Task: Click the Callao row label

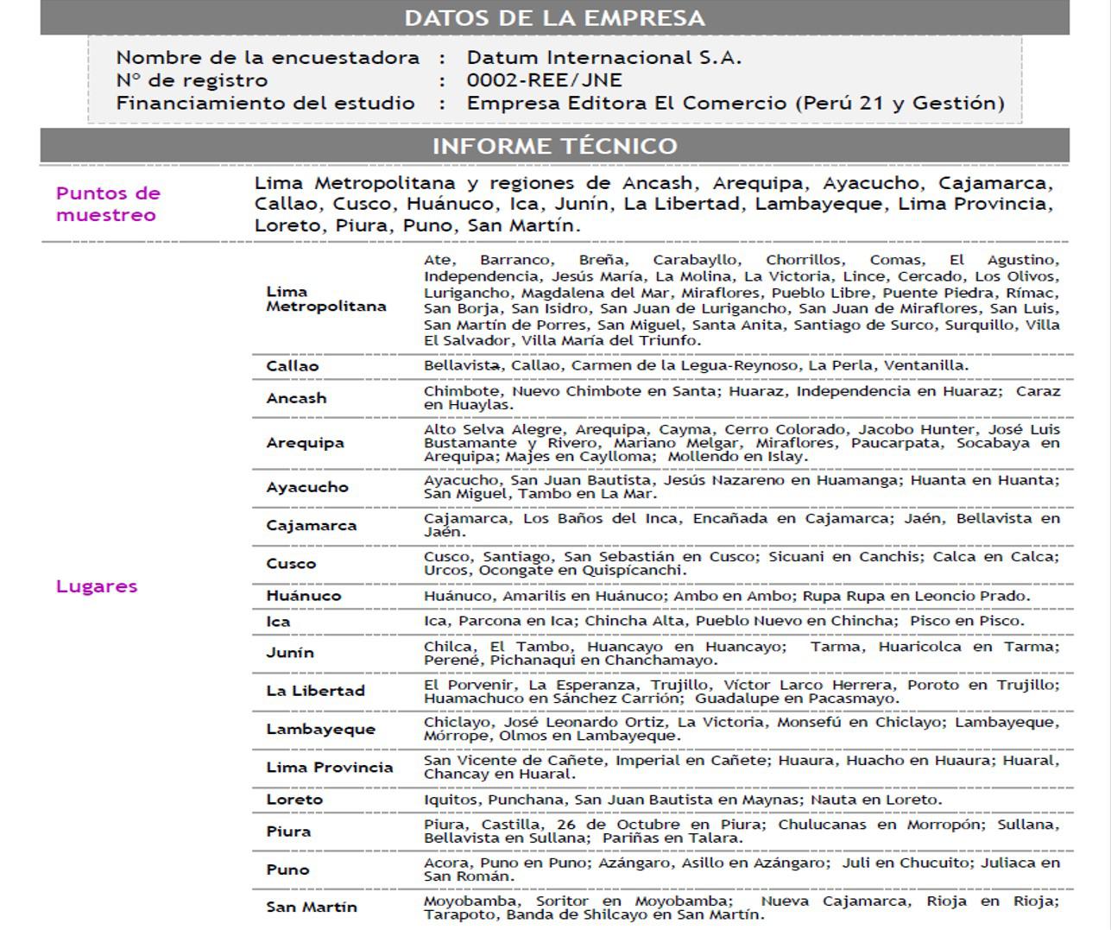Action: pyautogui.click(x=292, y=366)
